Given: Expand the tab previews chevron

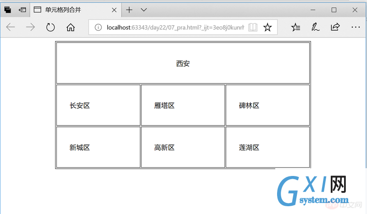Looking at the screenshot, I should coord(144,10).
